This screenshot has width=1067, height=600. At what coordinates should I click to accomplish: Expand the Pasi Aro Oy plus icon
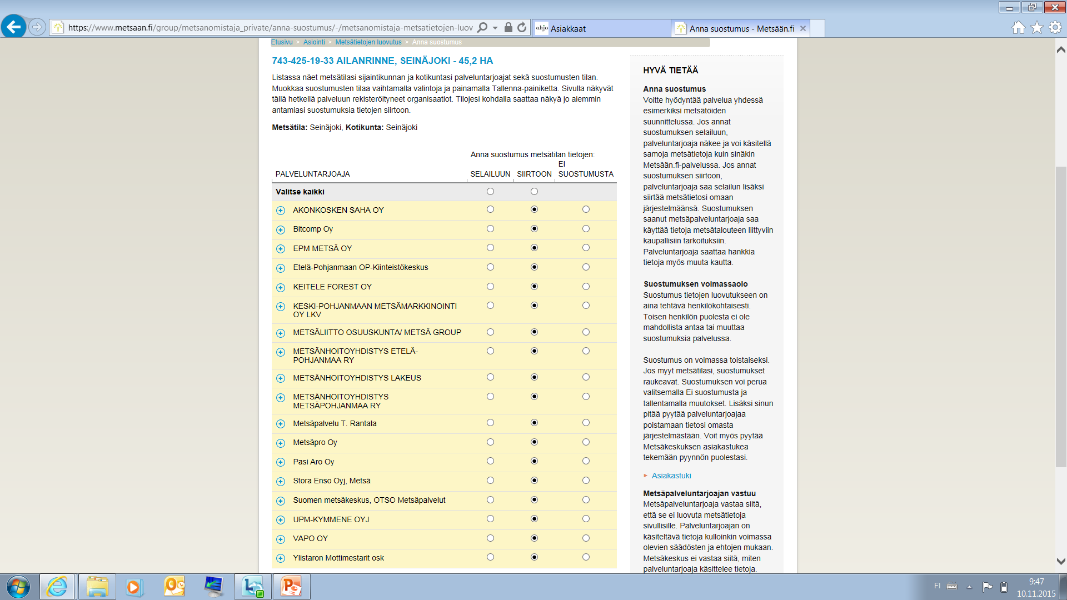tap(281, 462)
